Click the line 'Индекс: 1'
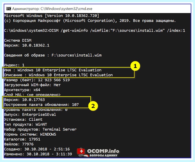The height and width of the screenshot is (162, 195). (x=14, y=65)
